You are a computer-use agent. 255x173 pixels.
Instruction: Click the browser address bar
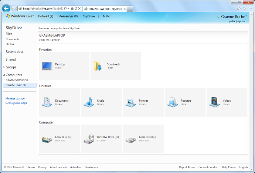(41, 8)
